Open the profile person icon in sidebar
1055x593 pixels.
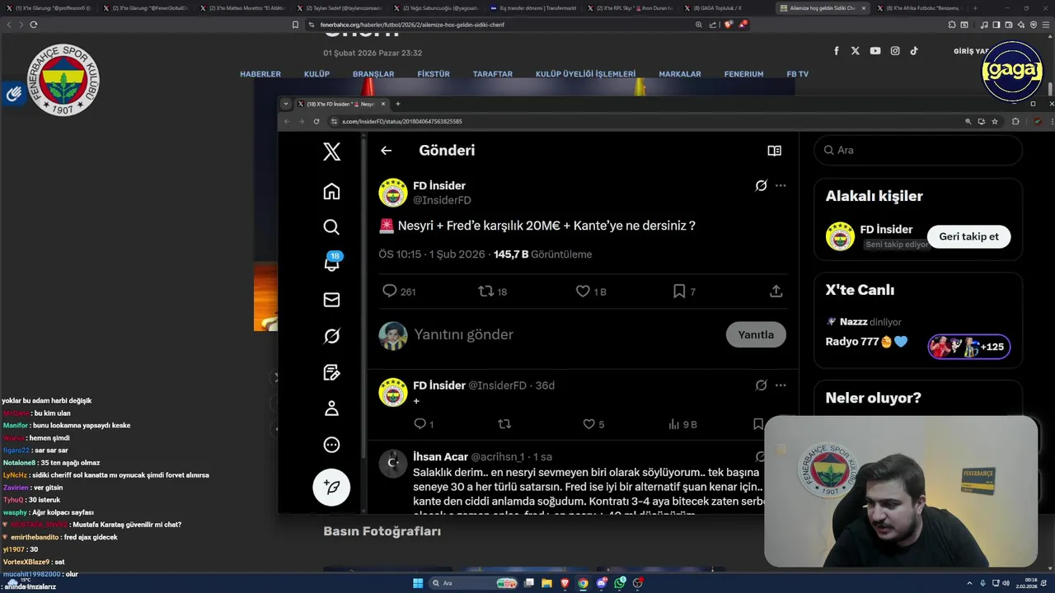331,409
